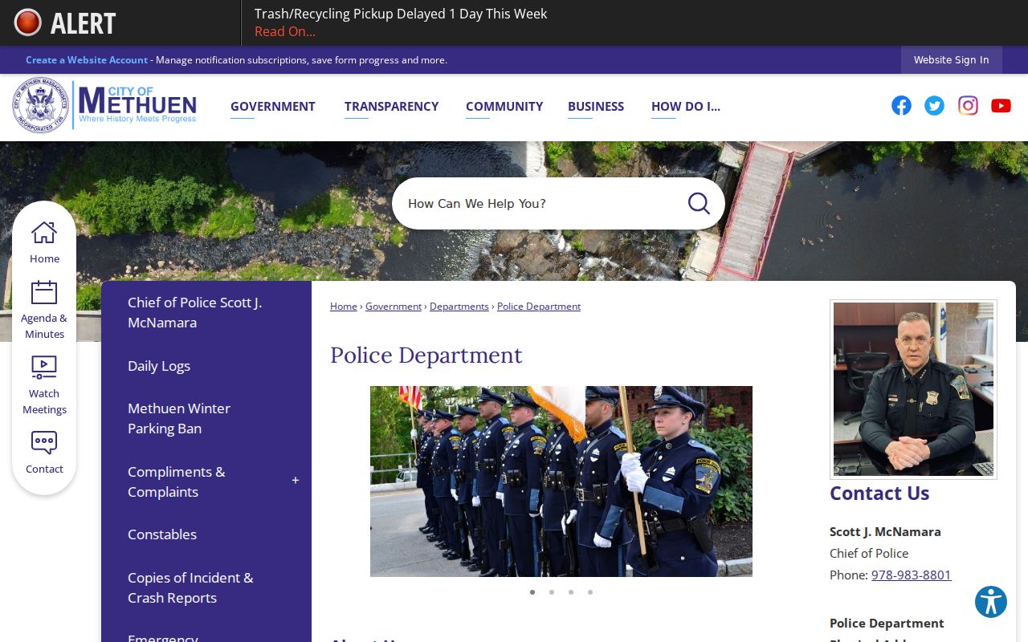Open Methuen Winter Parking Ban link
Viewport: 1028px width, 642px height.
click(x=179, y=418)
